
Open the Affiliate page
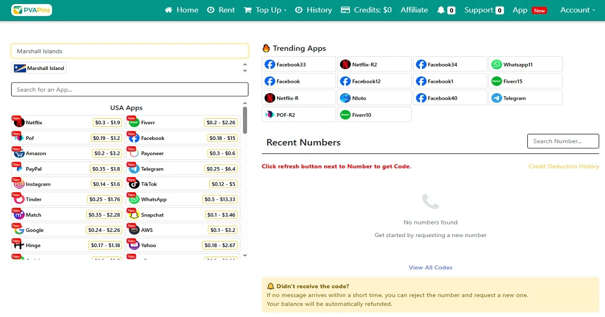[414, 10]
